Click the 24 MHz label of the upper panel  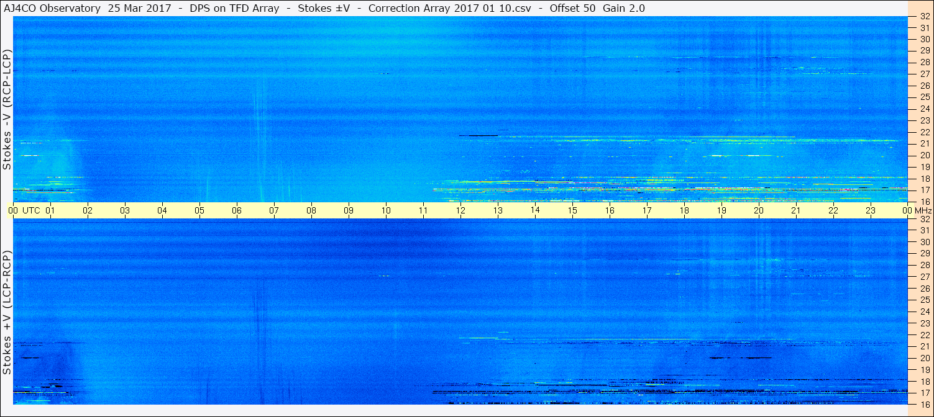pyautogui.click(x=925, y=109)
